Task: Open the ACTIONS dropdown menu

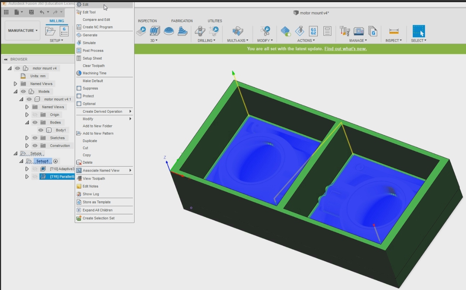Action: (x=306, y=41)
